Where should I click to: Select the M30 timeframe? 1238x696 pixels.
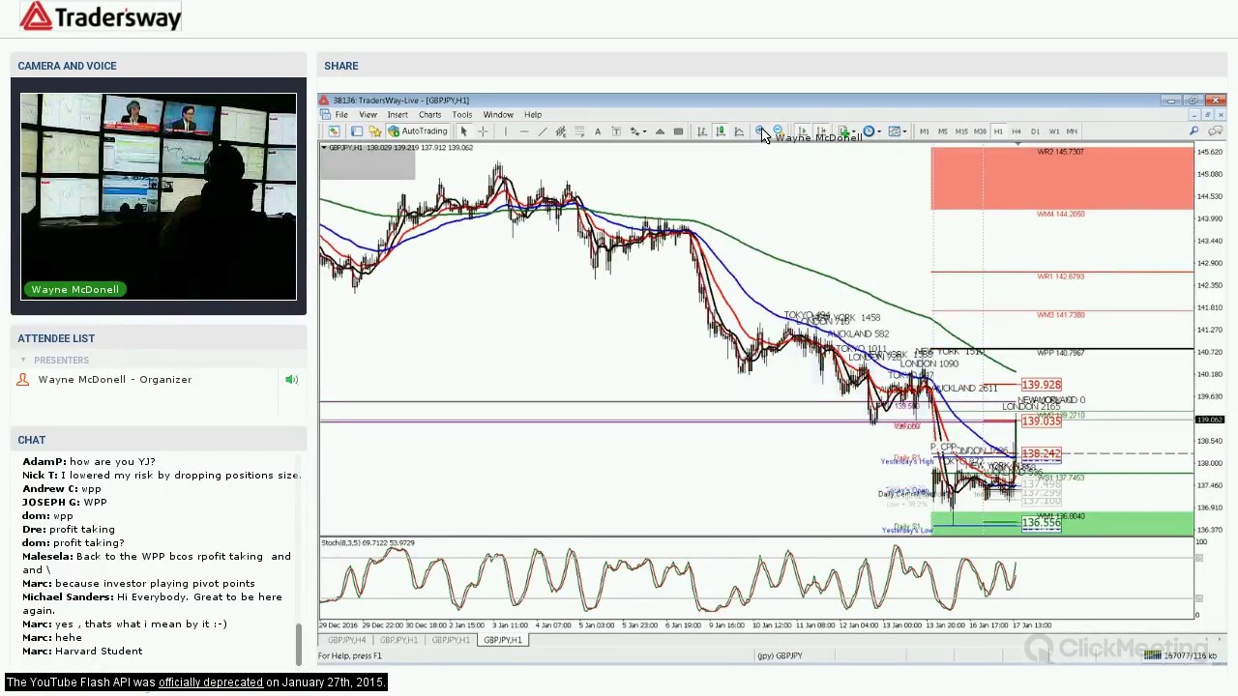tap(980, 131)
